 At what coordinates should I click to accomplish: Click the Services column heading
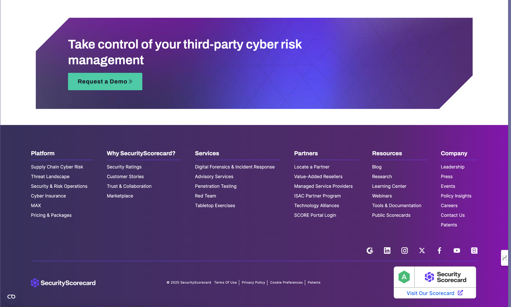click(x=207, y=153)
